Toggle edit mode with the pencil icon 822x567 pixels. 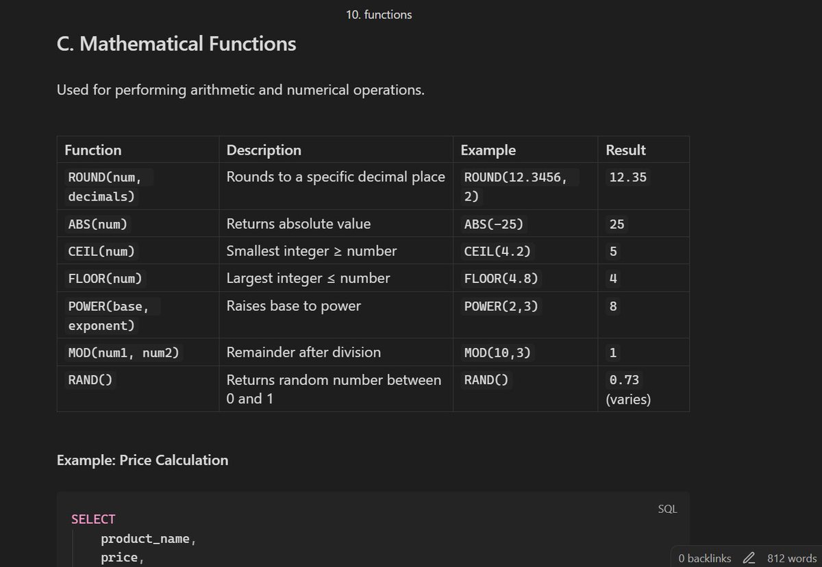click(x=749, y=558)
